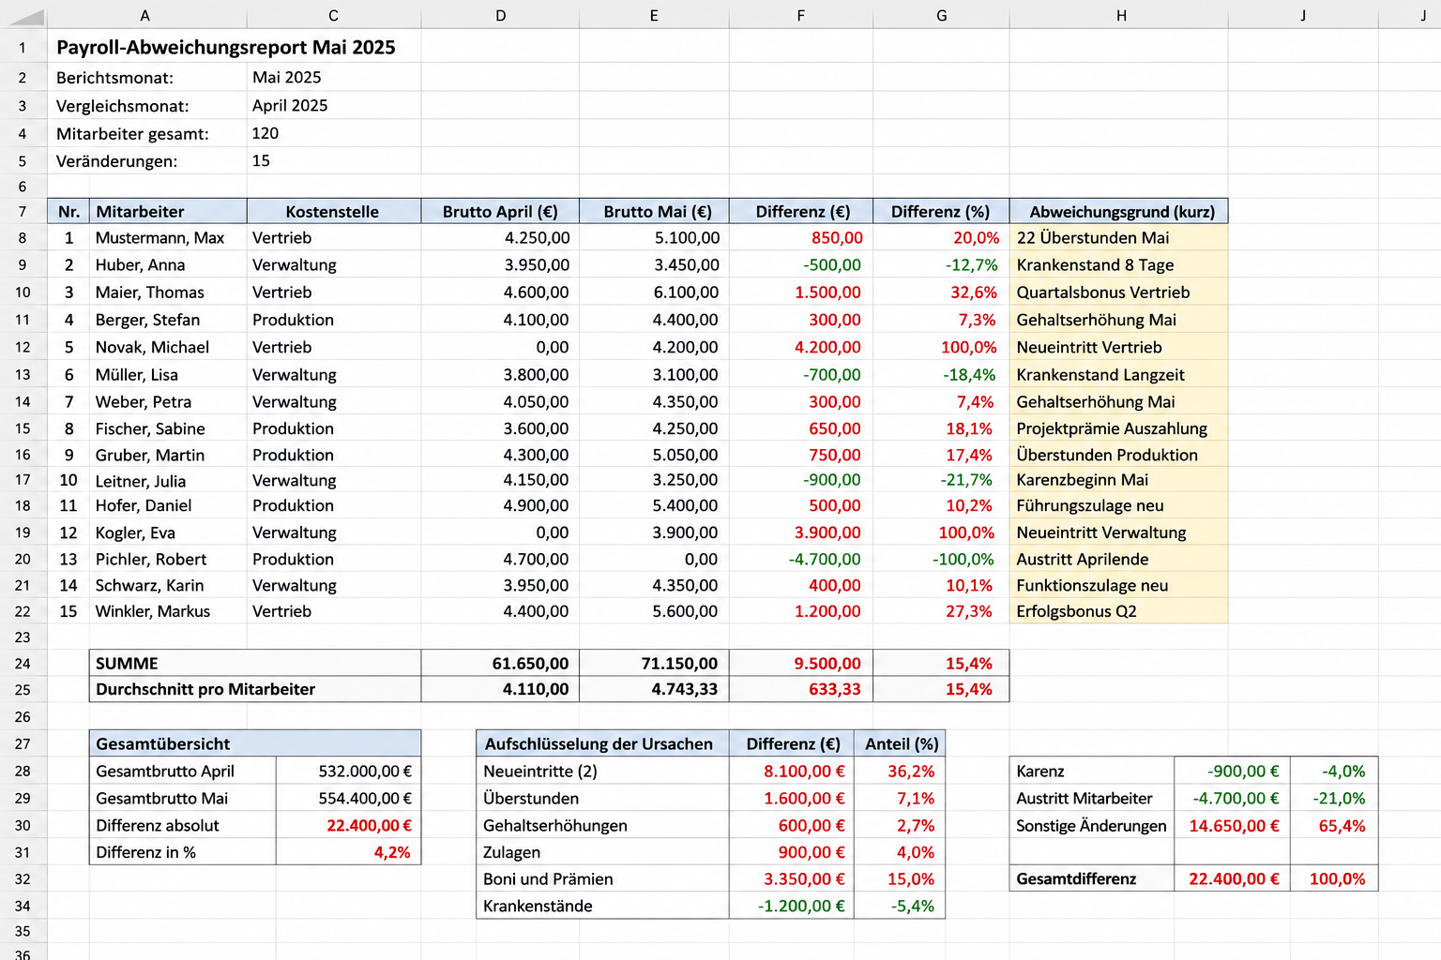Click the 'Gesamtübersicht' section header
Viewport: 1441px width, 960px height.
tap(255, 743)
